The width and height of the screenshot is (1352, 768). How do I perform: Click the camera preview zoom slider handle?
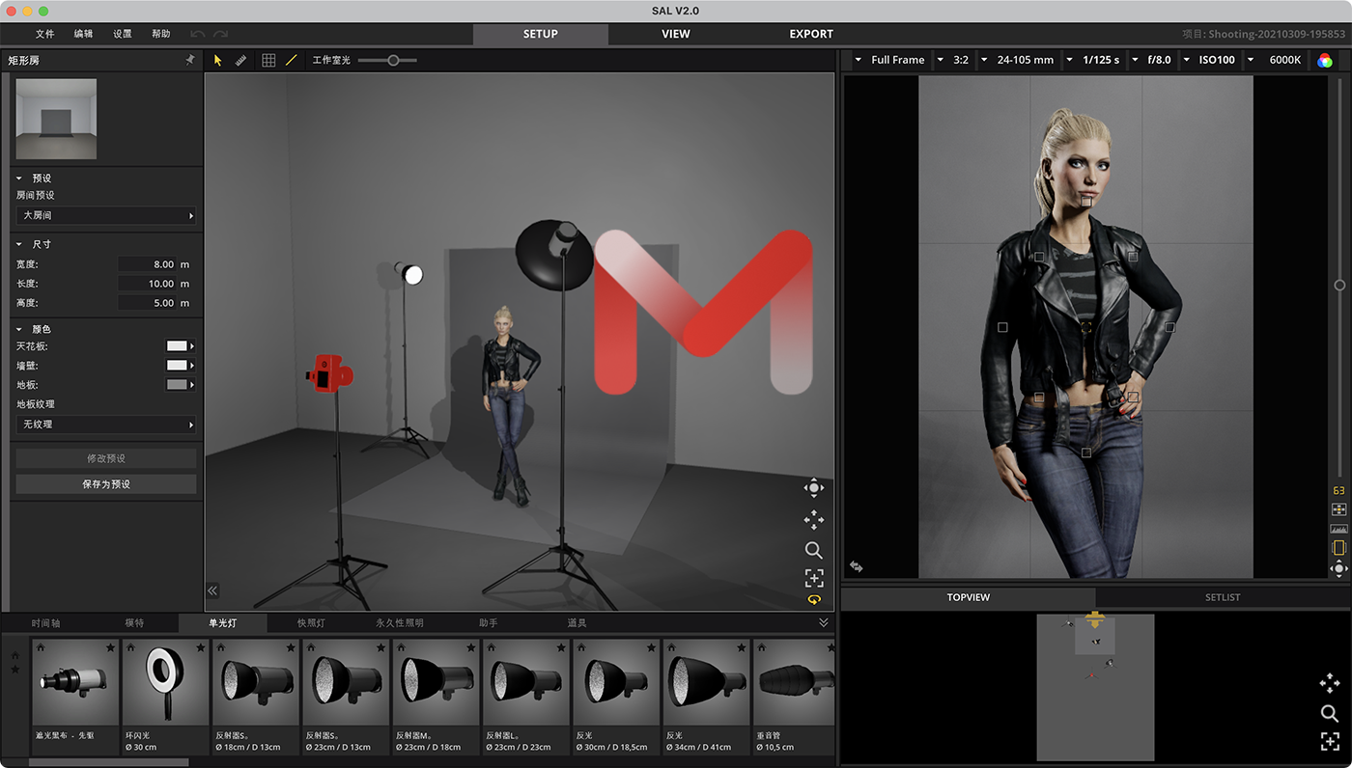coord(1339,285)
